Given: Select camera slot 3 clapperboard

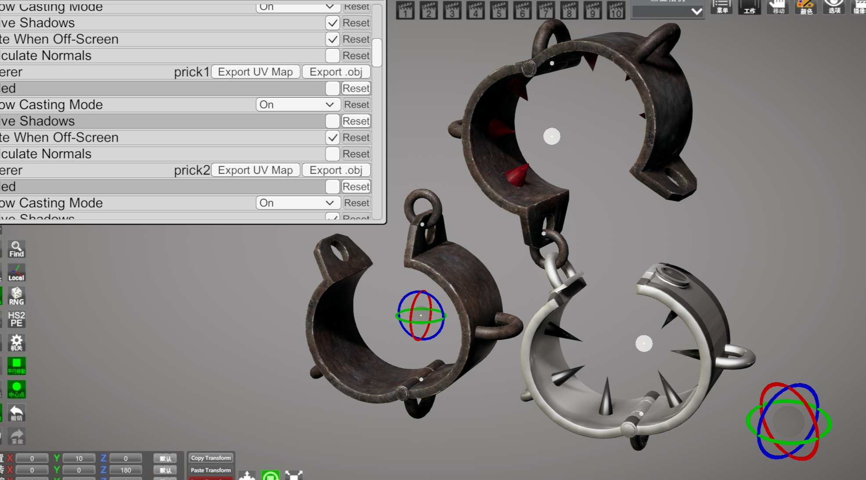Looking at the screenshot, I should click(x=452, y=11).
